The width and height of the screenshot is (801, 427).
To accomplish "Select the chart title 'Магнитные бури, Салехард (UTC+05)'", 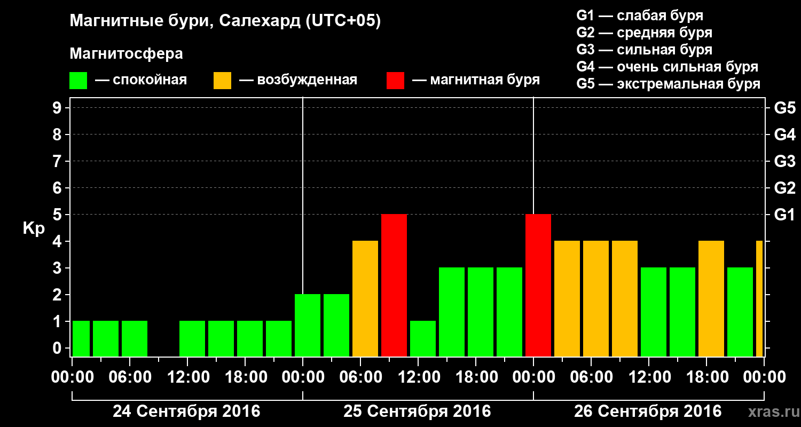I will [x=225, y=21].
